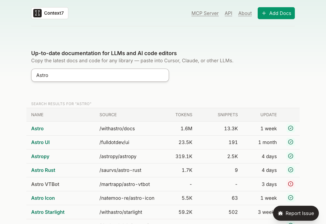Open the MCP Server page
Image resolution: width=326 pixels, height=224 pixels.
(205, 13)
